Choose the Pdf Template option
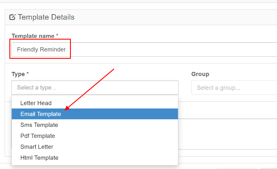This screenshot has width=277, height=169. click(x=95, y=136)
